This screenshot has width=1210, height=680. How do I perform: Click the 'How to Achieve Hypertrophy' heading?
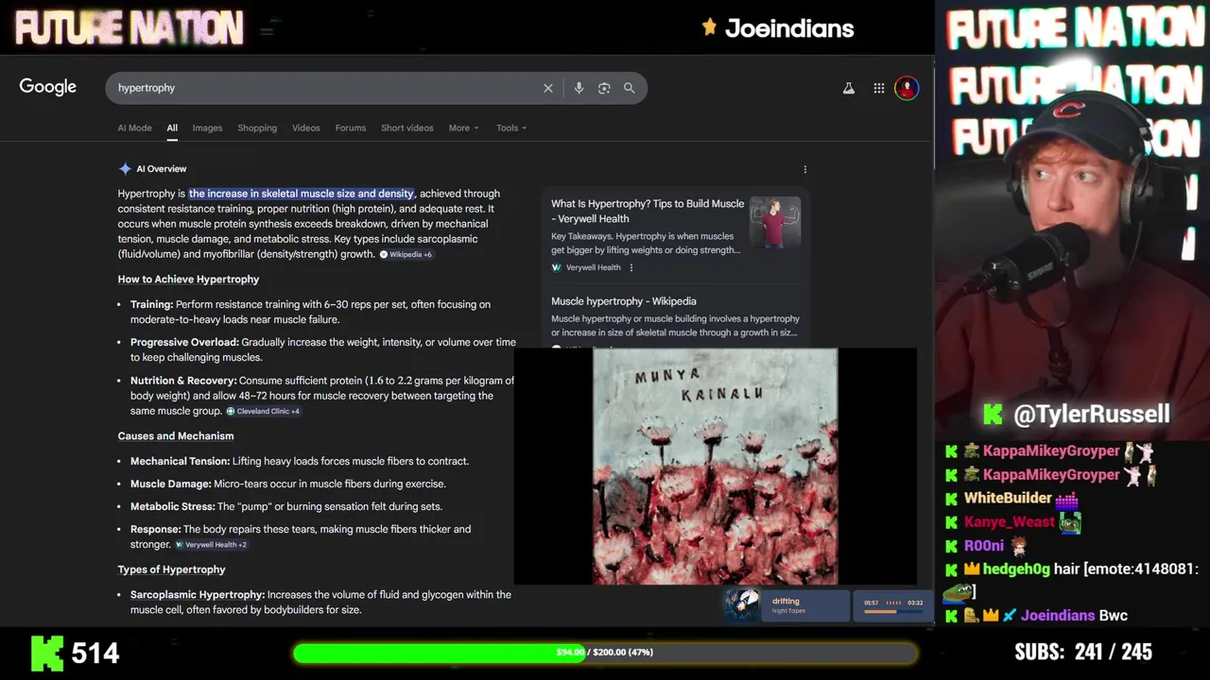tap(188, 280)
